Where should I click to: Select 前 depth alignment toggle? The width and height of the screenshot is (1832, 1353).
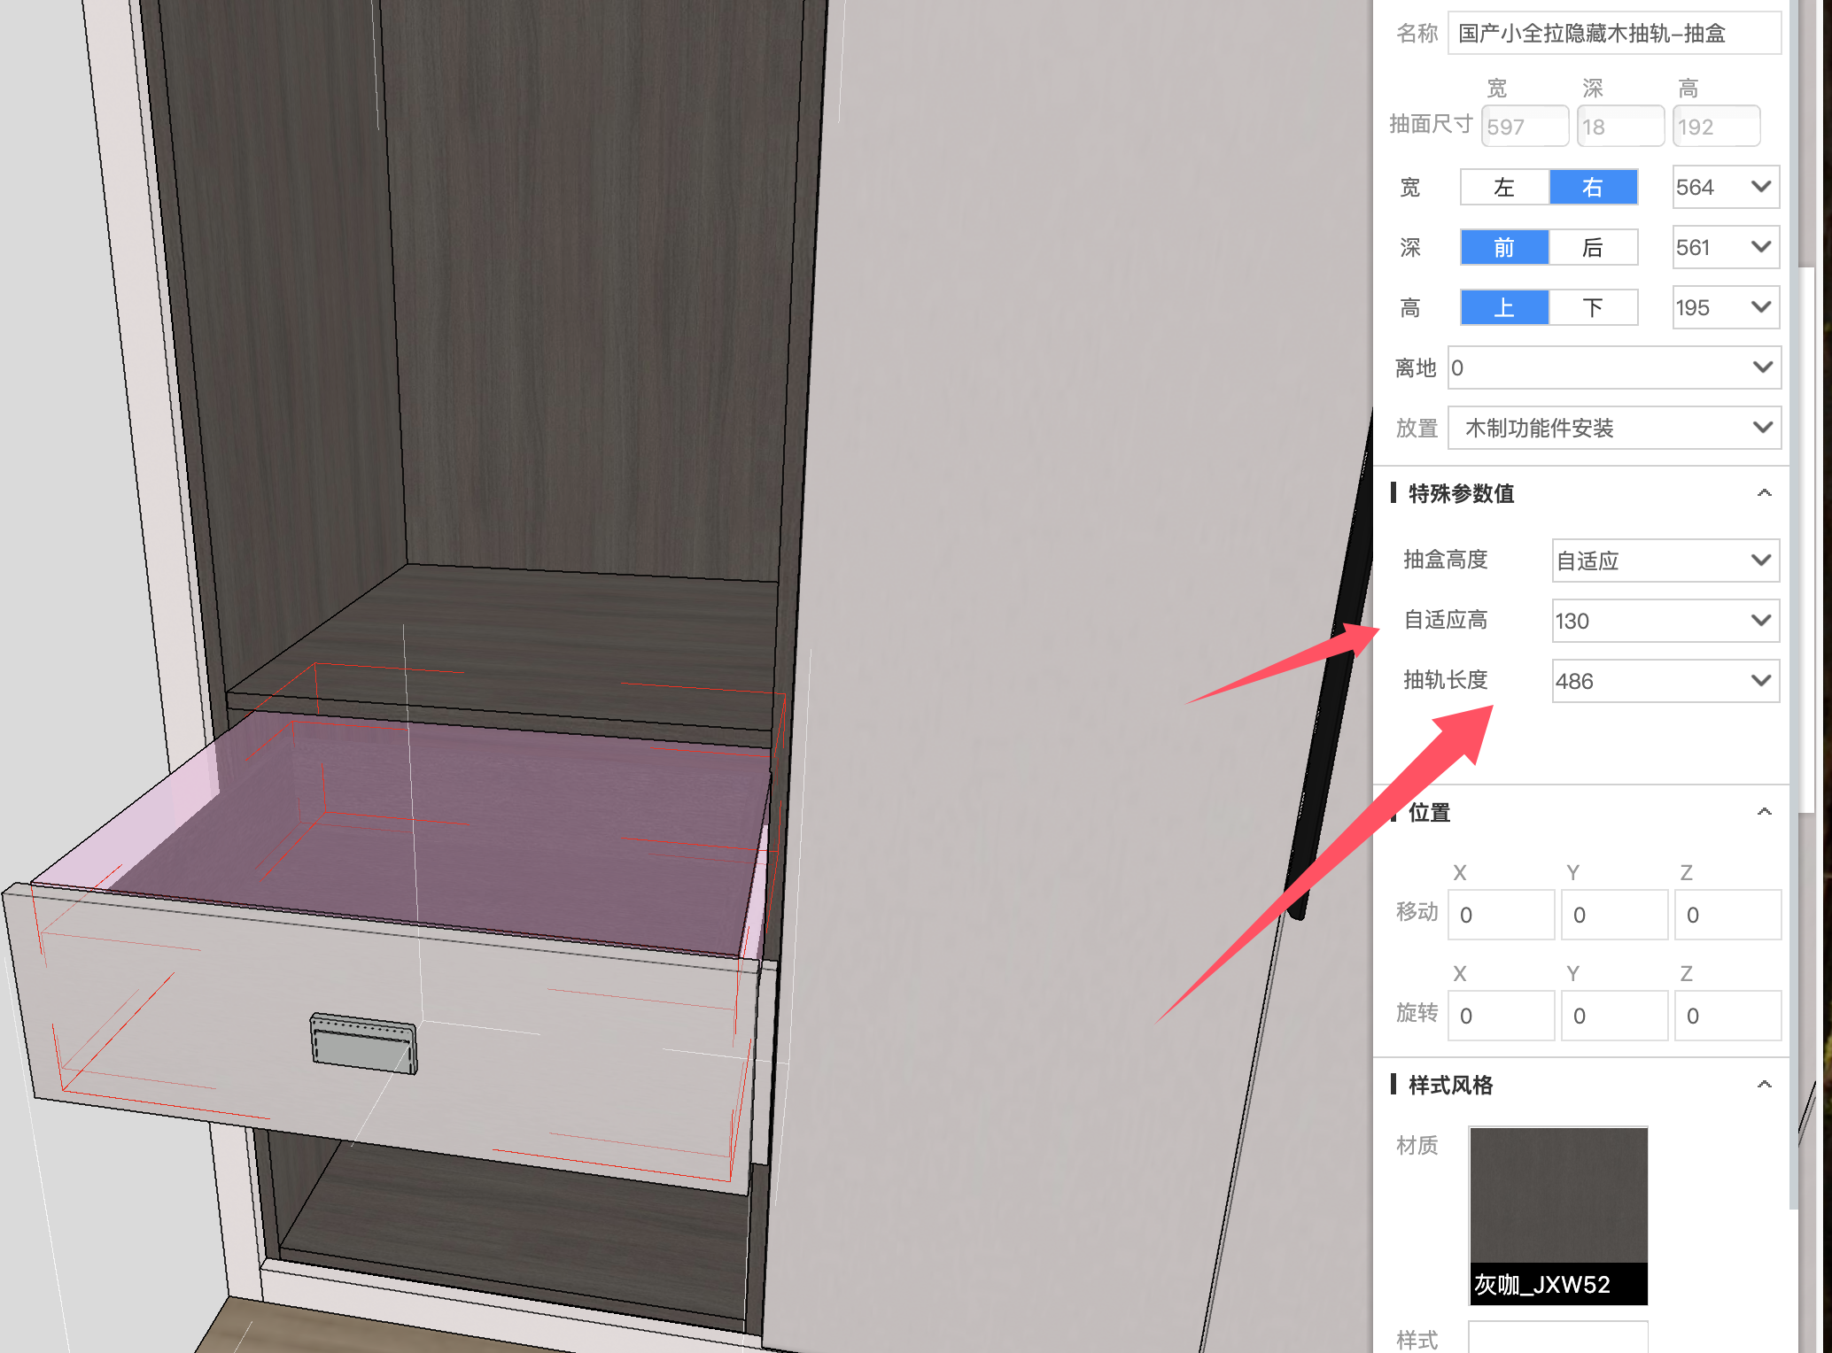pyautogui.click(x=1504, y=248)
